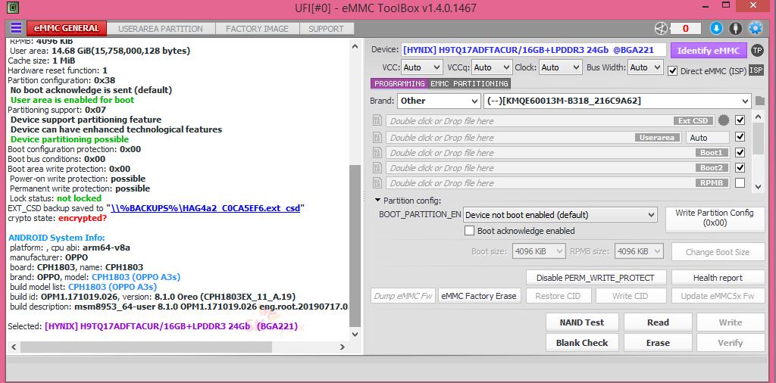Switch to the FACTORY IMAGE tab
776x383 pixels.
[x=257, y=29]
